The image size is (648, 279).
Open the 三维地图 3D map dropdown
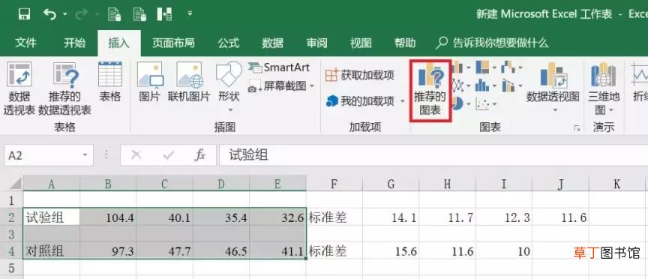604,89
